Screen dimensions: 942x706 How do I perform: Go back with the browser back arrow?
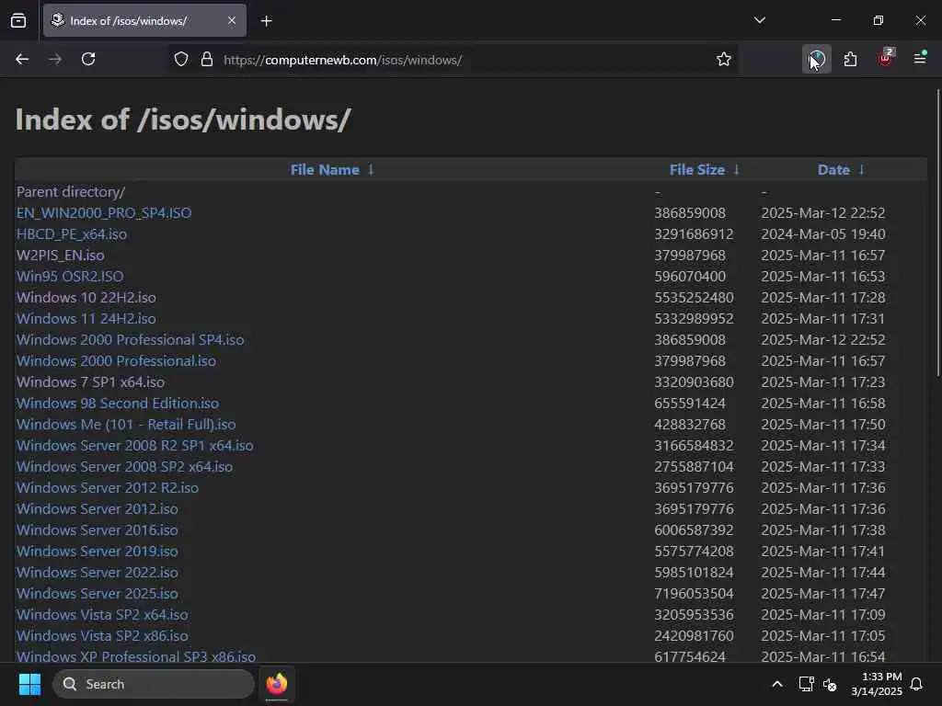[x=22, y=60]
